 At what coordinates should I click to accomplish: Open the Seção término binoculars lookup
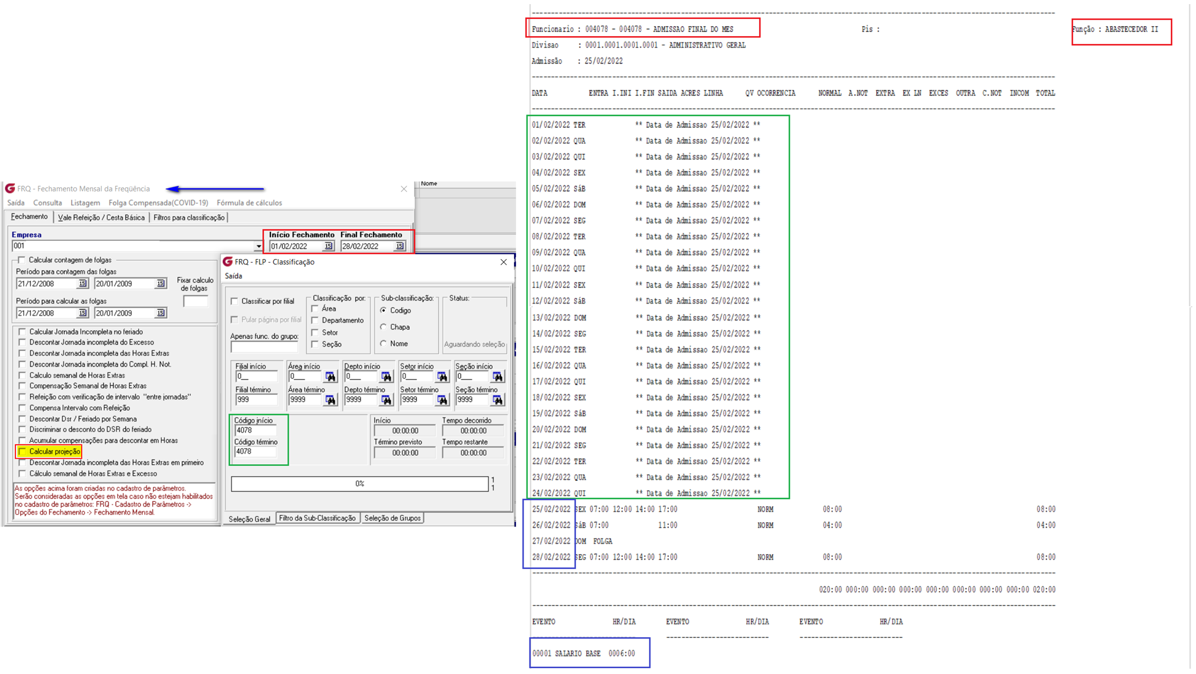coord(498,400)
